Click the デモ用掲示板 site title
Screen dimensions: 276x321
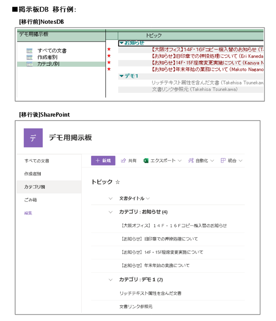coord(70,138)
